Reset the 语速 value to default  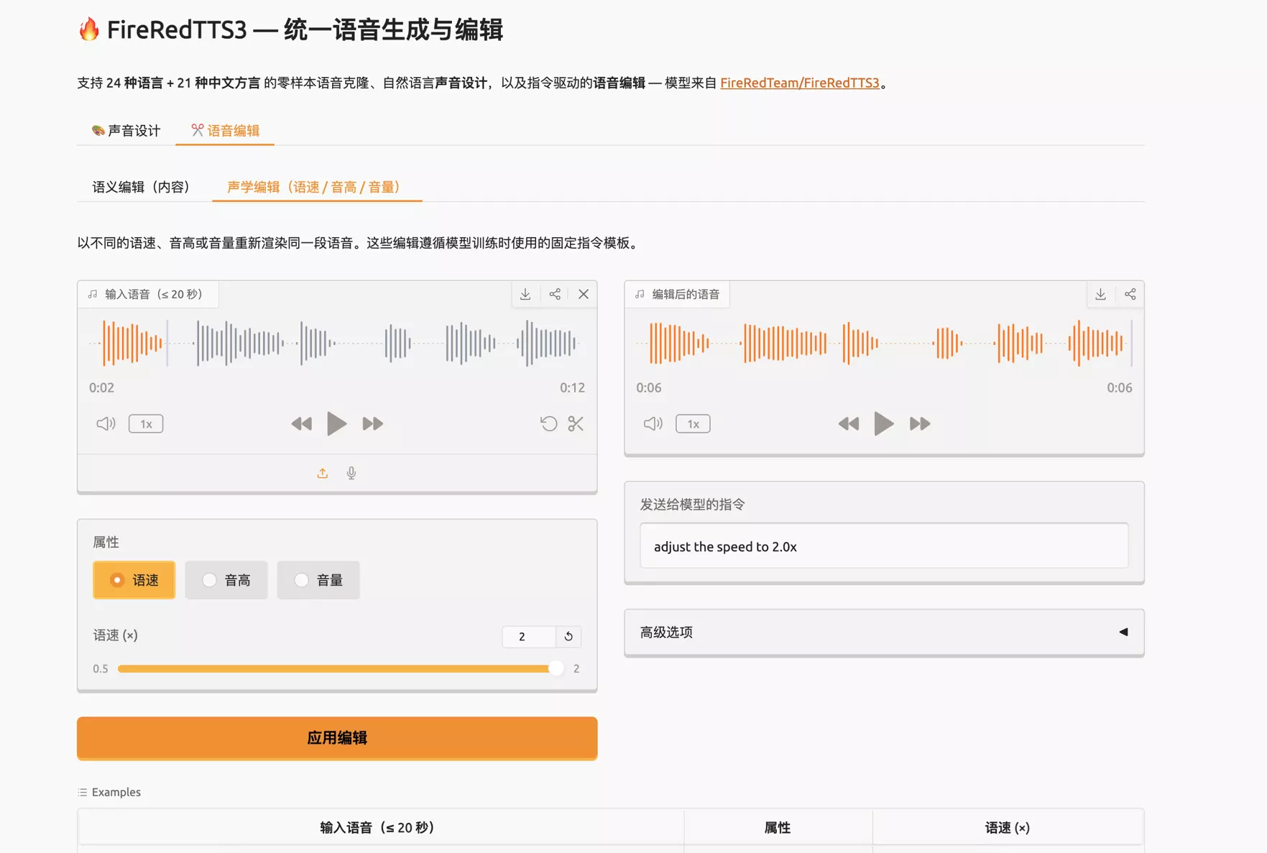[x=568, y=636]
